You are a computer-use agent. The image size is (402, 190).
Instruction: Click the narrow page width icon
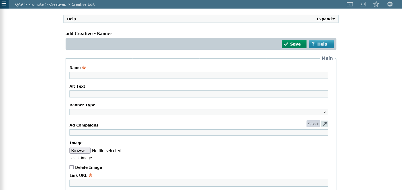[x=363, y=4]
